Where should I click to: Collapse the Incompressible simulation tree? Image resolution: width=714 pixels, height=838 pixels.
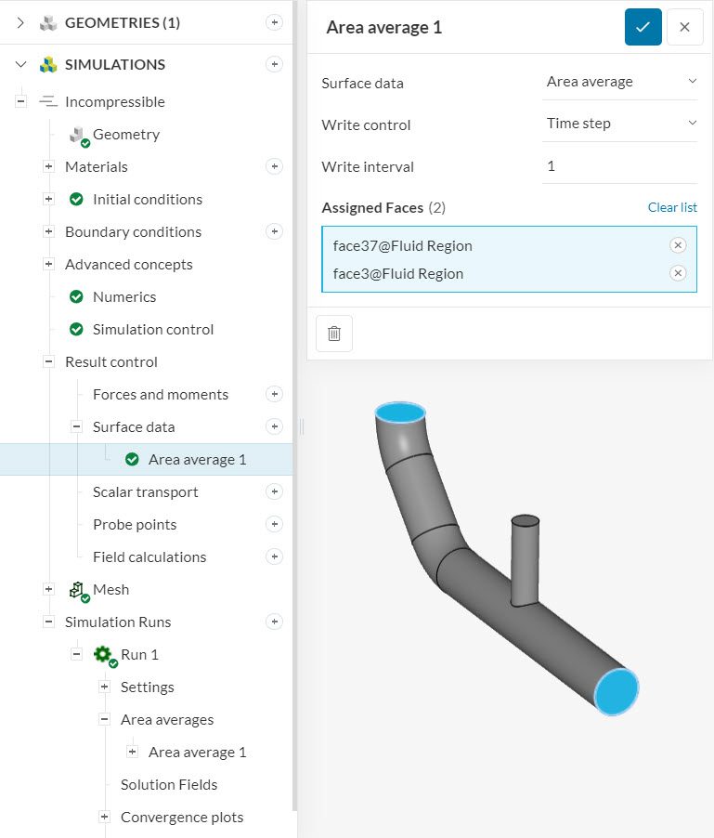(x=21, y=101)
